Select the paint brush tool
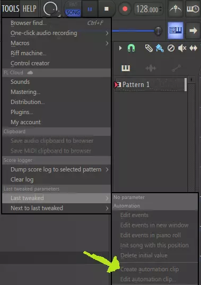201x285 pixels. pyautogui.click(x=160, y=48)
